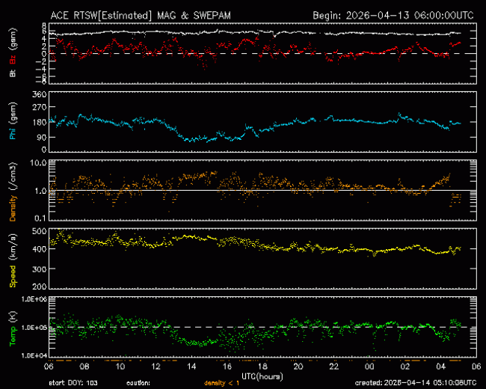Click the "10.0" Density axis value
Image resolution: width=486 pixels, height=389 pixels.
38,163
